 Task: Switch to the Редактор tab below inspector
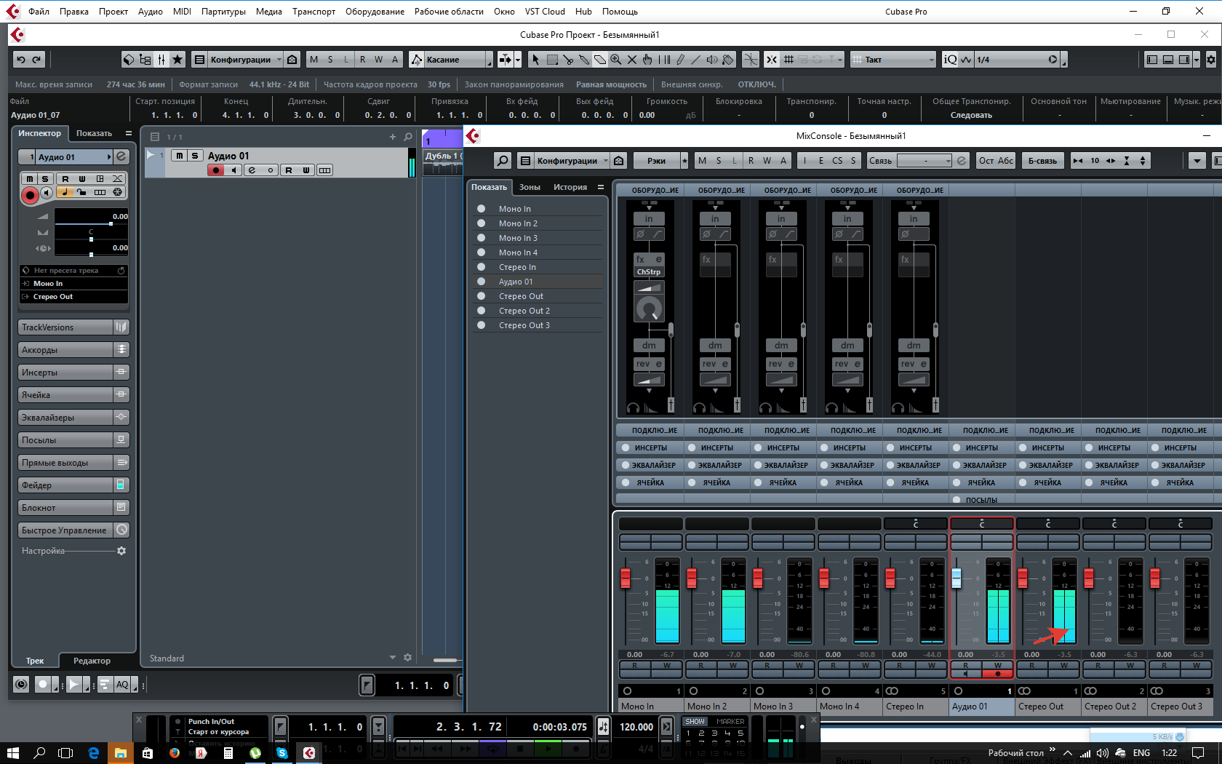pos(92,661)
